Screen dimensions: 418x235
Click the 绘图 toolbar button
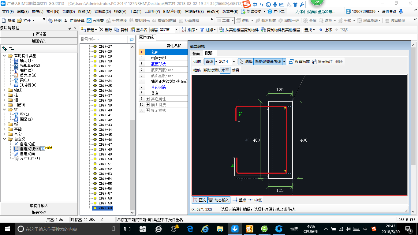[x=55, y=21]
